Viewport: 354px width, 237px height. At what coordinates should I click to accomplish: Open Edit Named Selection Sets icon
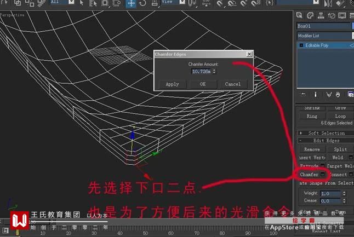(x=270, y=3)
